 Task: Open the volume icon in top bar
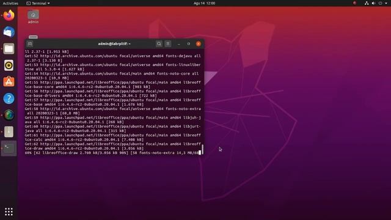pyautogui.click(x=373, y=3)
